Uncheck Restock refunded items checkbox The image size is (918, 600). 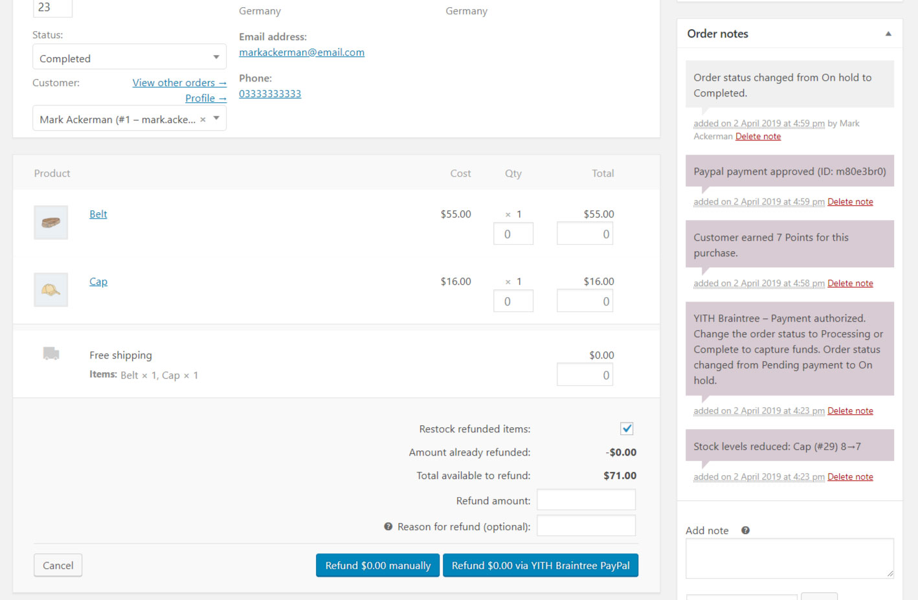tap(627, 428)
